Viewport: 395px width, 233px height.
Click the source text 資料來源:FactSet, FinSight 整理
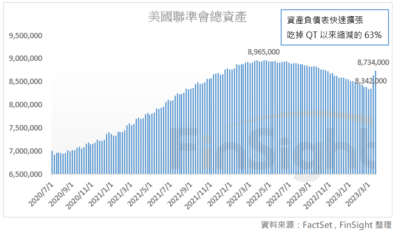click(327, 225)
